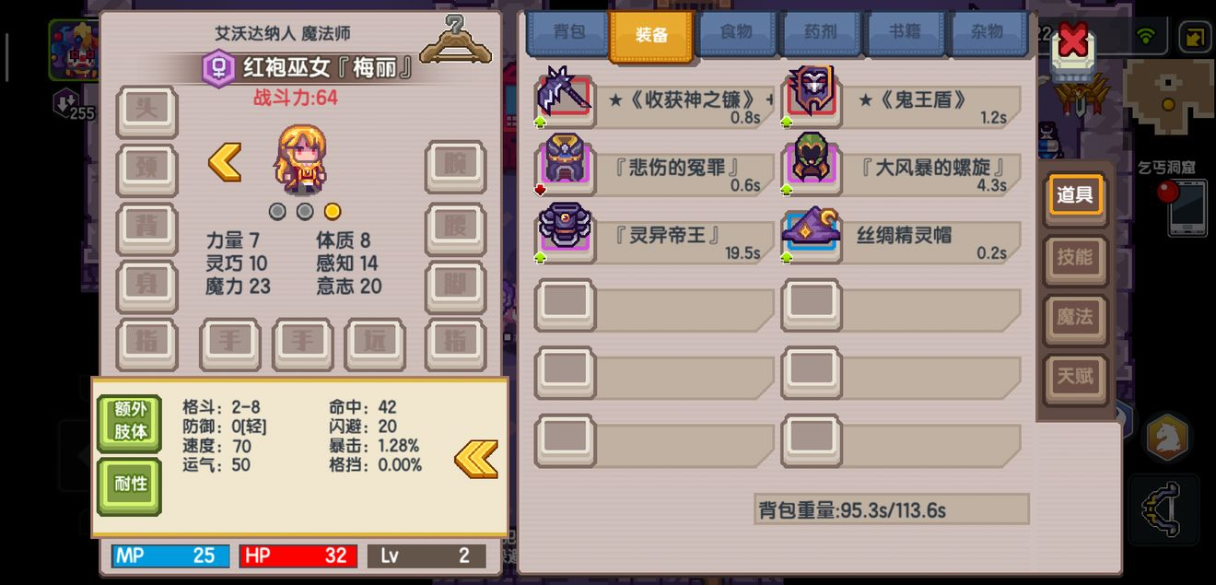The width and height of the screenshot is (1216, 585).
Task: Select the third yellow page dot
Action: [x=332, y=211]
